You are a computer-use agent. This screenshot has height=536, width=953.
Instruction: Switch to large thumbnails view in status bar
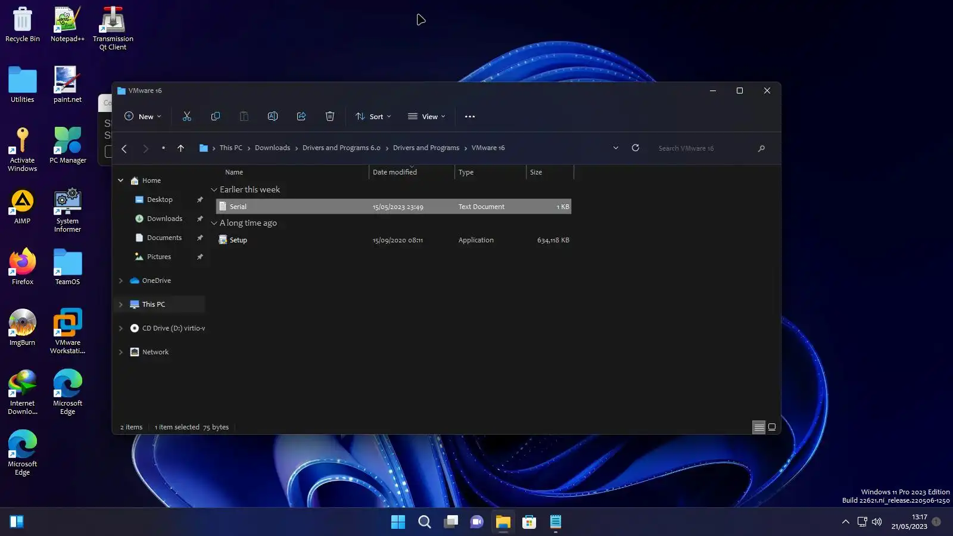pos(772,427)
